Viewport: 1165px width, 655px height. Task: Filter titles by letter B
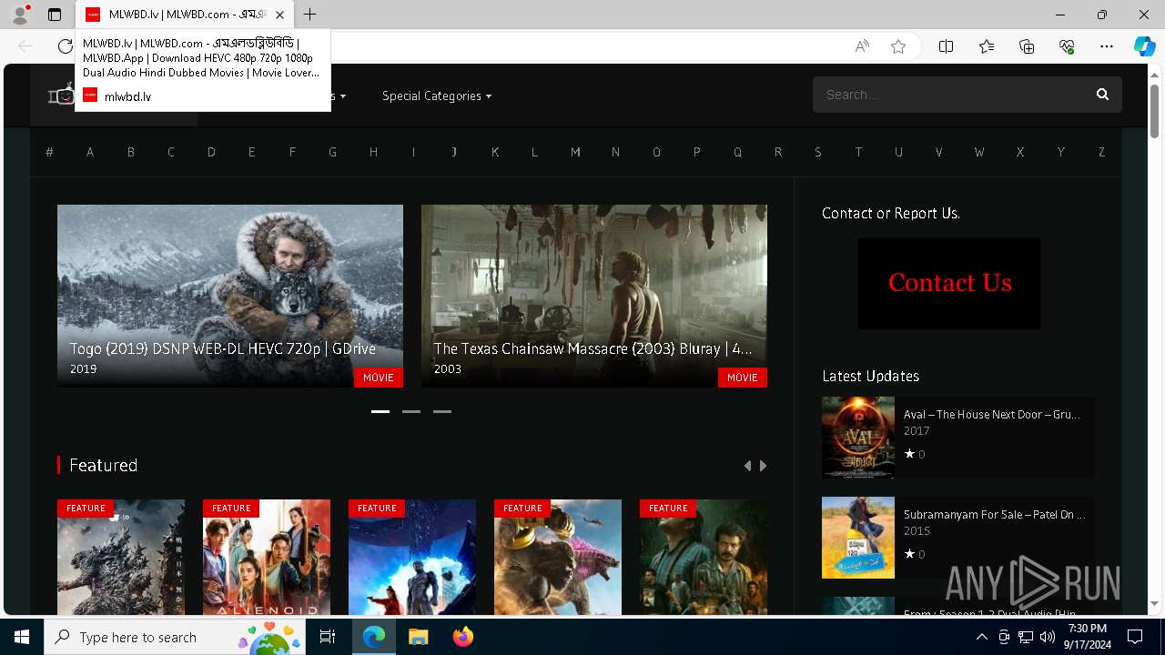click(x=130, y=152)
